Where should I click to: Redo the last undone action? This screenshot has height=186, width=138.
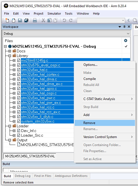[x=71, y=20]
